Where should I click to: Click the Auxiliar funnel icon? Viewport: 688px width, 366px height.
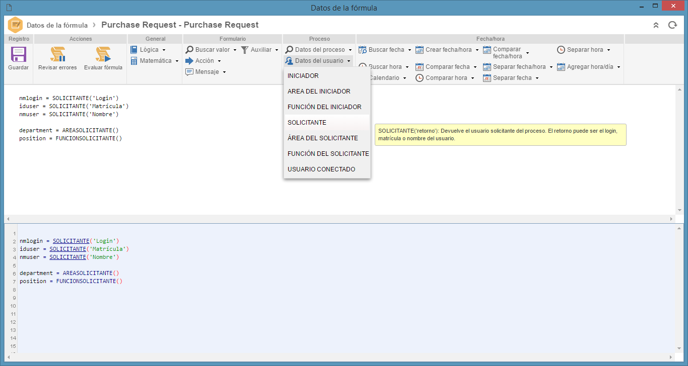245,50
